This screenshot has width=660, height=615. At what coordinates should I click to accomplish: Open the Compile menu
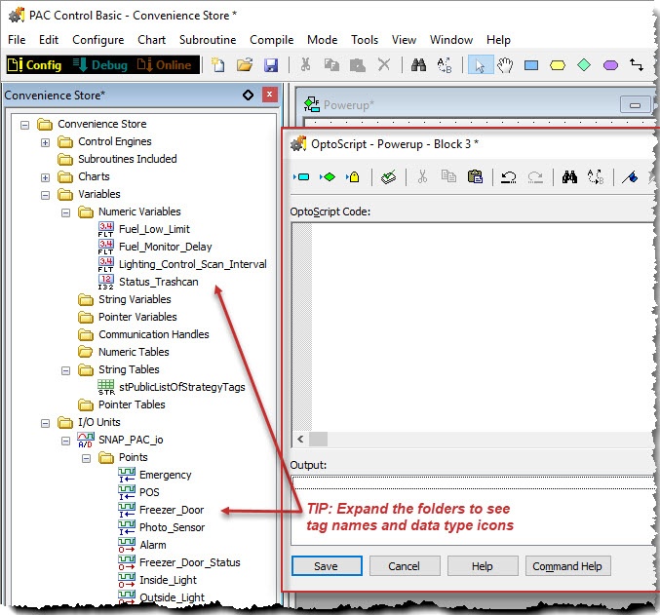coord(271,40)
